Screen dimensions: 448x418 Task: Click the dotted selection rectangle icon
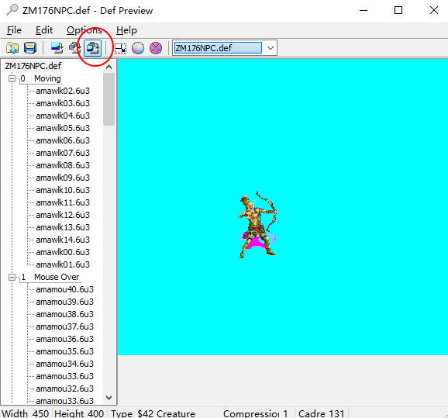[120, 48]
